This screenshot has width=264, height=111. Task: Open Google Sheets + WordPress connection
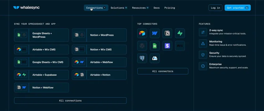[41, 35]
